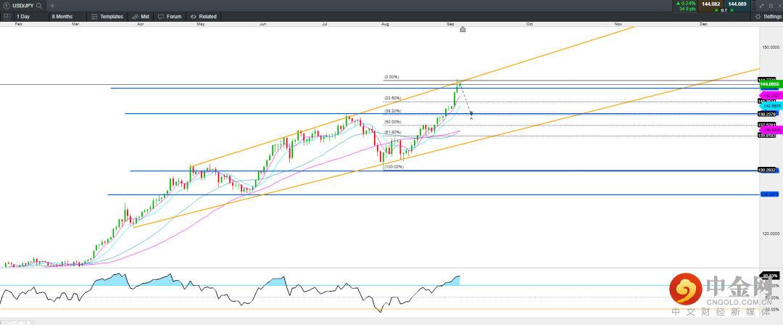The height and width of the screenshot is (325, 783).
Task: Click the blue 130.2832 horizontal level label
Action: click(x=768, y=170)
